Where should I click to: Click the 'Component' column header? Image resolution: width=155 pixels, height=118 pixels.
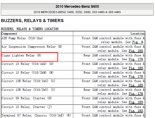(x=37, y=34)
